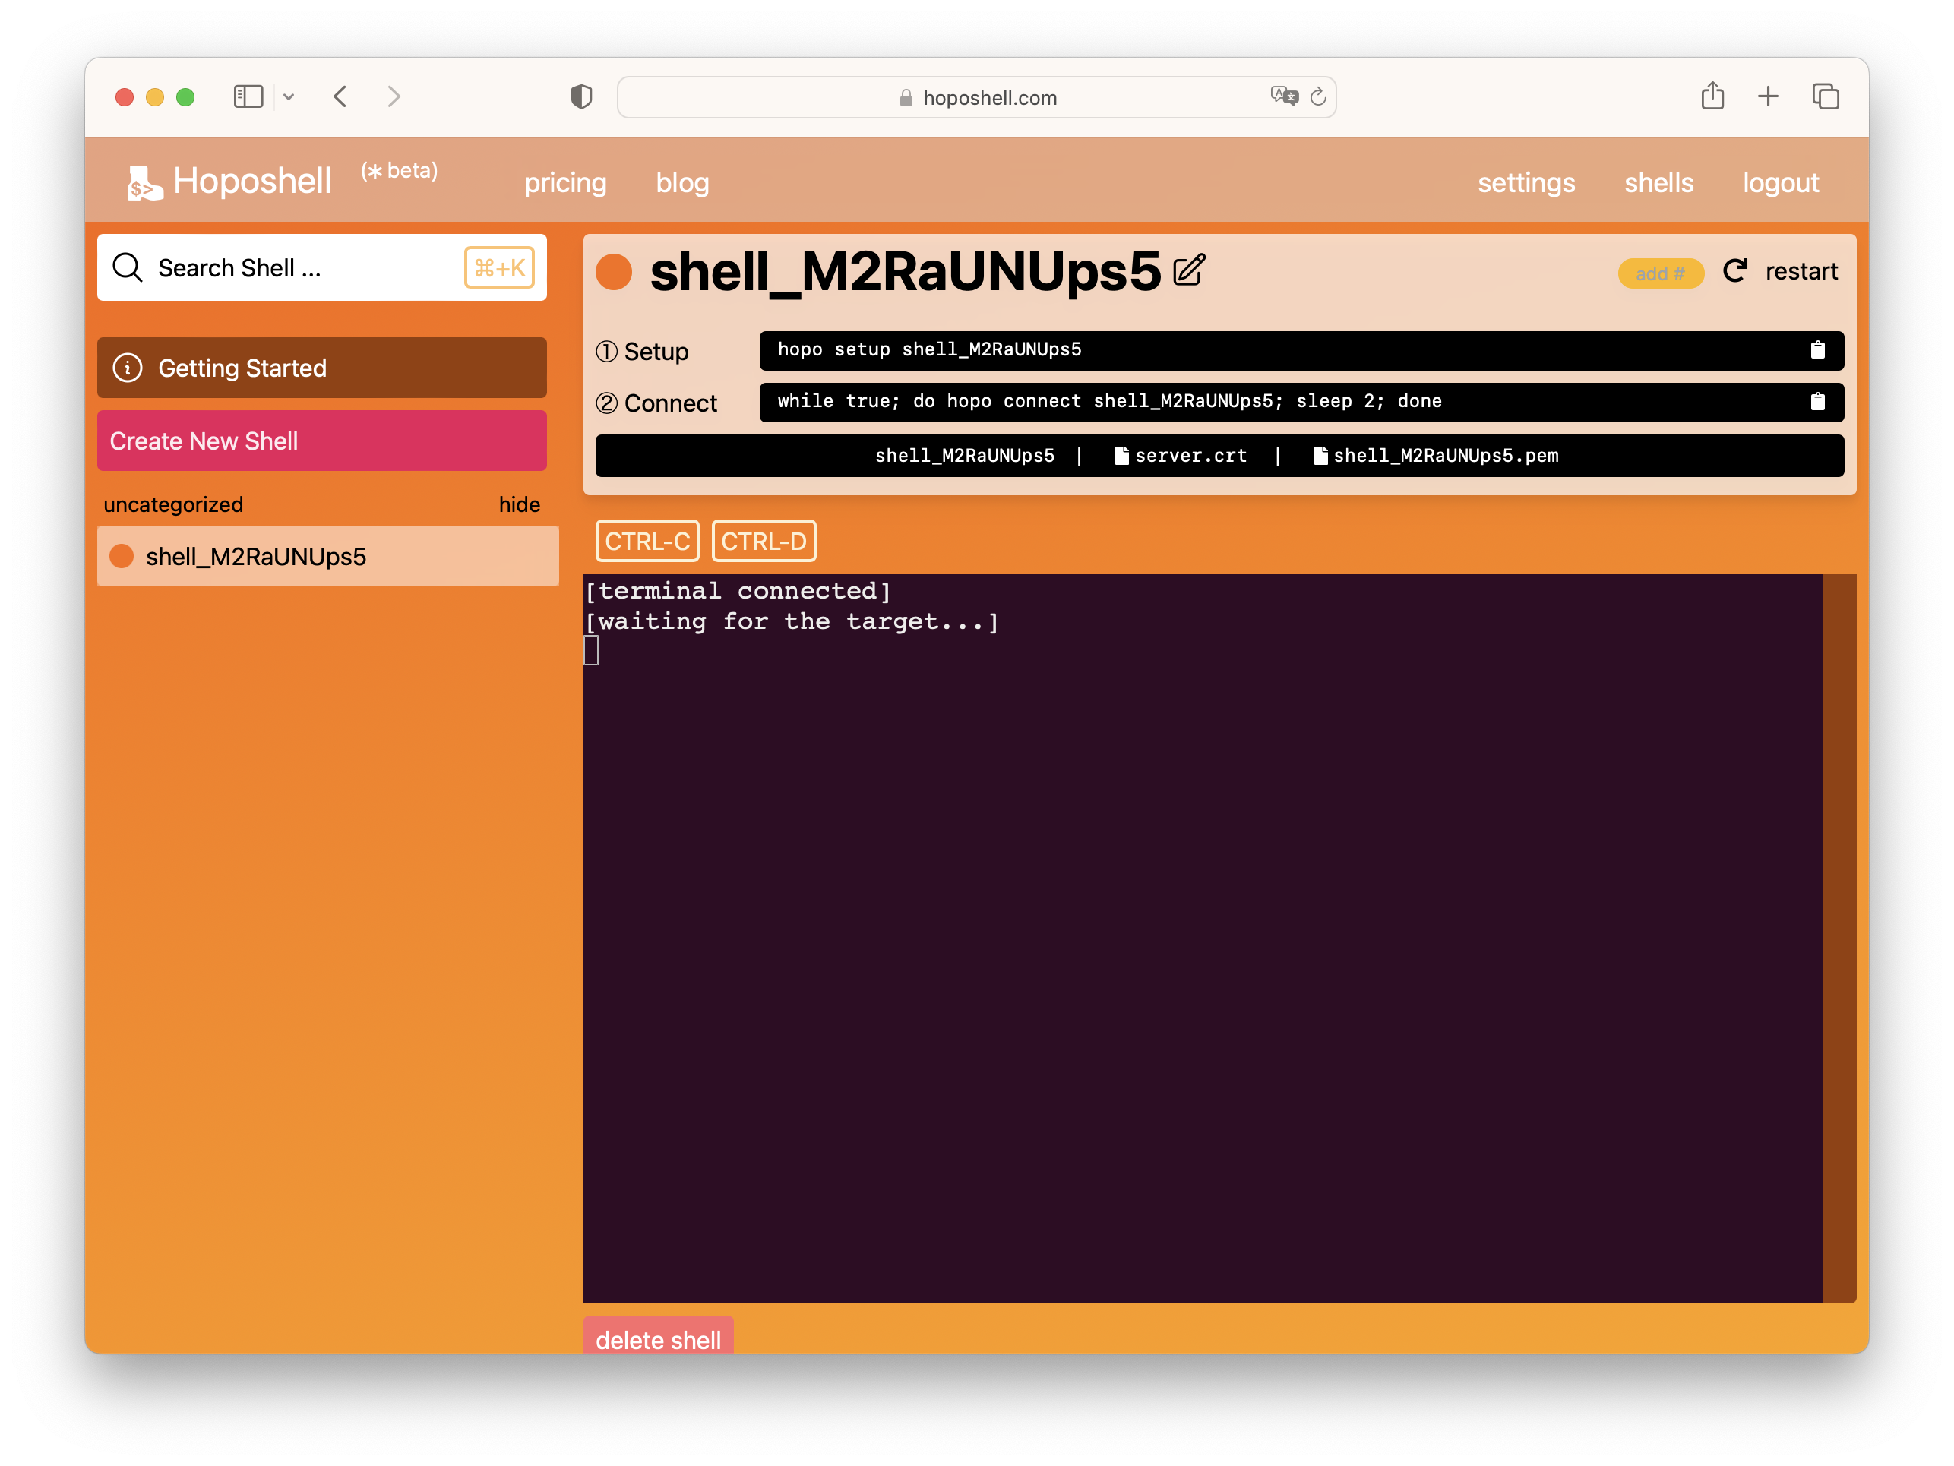Click the Hoposhell brand name
The image size is (1954, 1466).
pos(253,181)
